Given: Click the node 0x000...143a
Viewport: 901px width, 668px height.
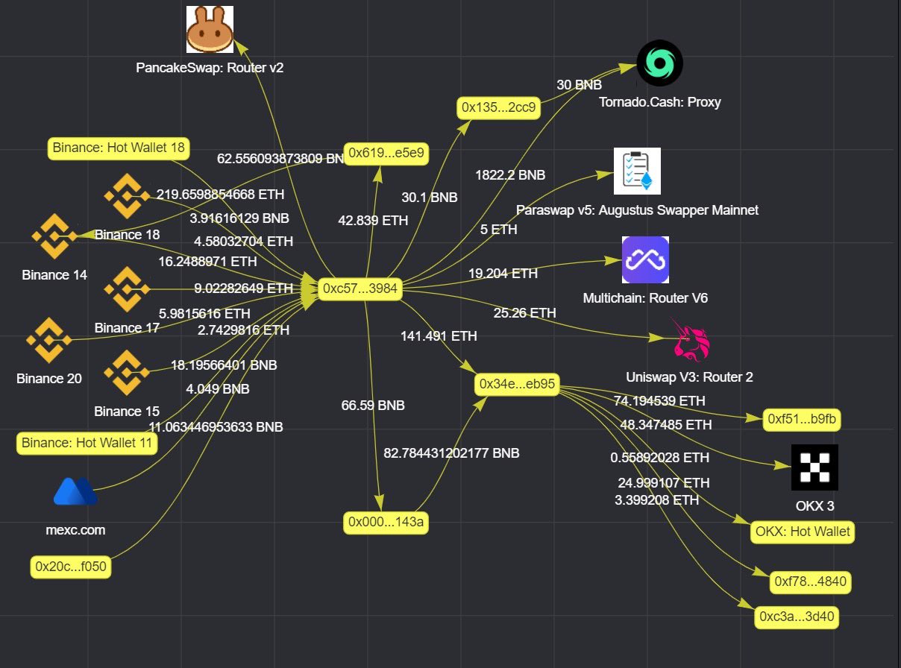Looking at the screenshot, I should [x=386, y=523].
